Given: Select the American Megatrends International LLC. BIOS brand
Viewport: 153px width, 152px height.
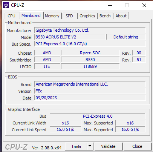Looking at the screenshot, I should [90, 84].
